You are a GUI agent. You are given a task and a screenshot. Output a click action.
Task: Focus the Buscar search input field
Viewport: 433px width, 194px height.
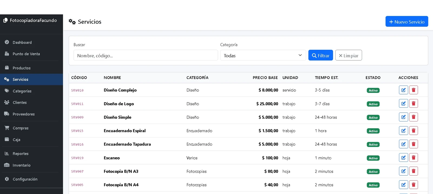pos(146,55)
